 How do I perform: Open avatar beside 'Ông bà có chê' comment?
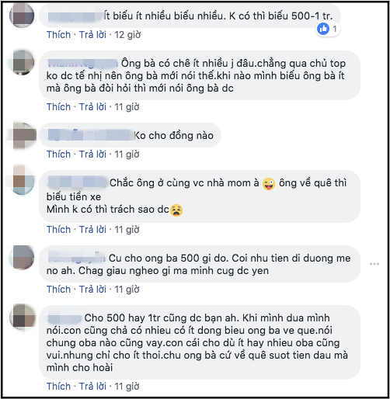pyautogui.click(x=22, y=63)
